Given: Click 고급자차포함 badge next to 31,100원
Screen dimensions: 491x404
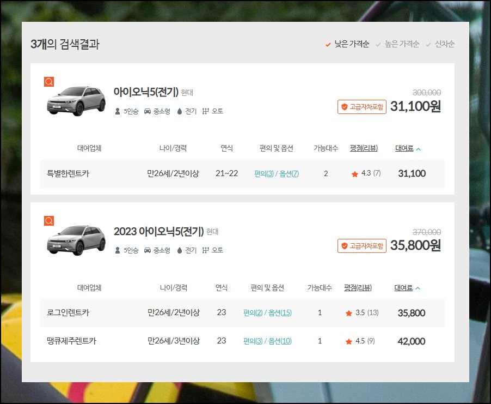Looking at the screenshot, I should [361, 107].
